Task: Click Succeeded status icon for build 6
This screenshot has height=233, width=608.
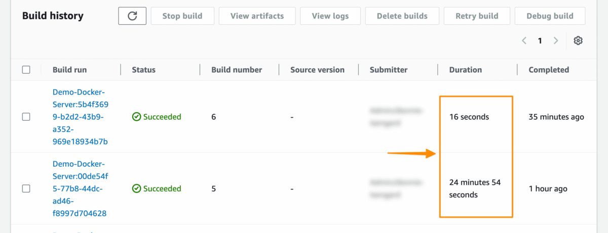Action: [136, 117]
